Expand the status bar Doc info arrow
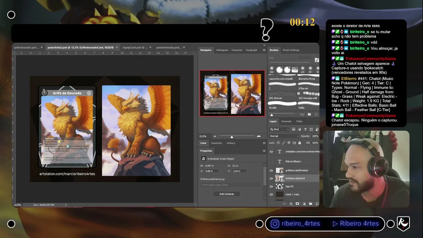 pyautogui.click(x=65, y=205)
